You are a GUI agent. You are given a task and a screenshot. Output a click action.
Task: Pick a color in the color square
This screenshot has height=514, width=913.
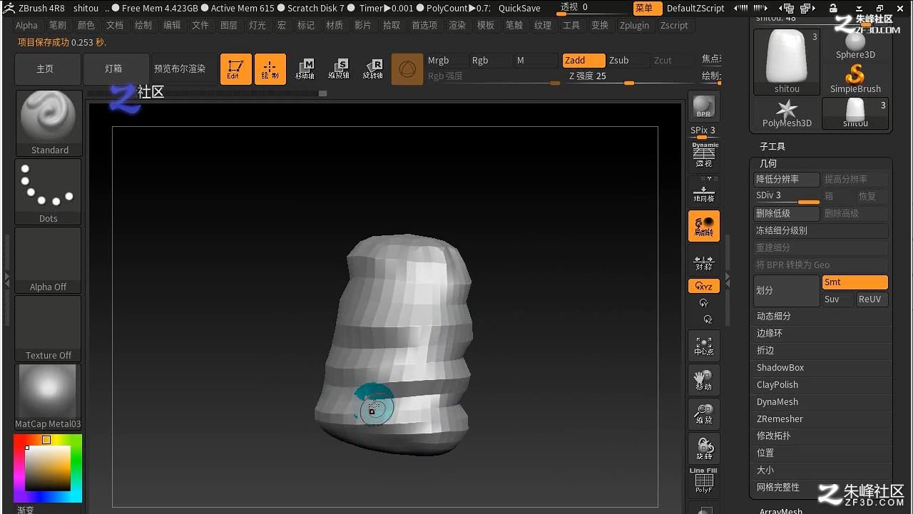pyautogui.click(x=49, y=468)
